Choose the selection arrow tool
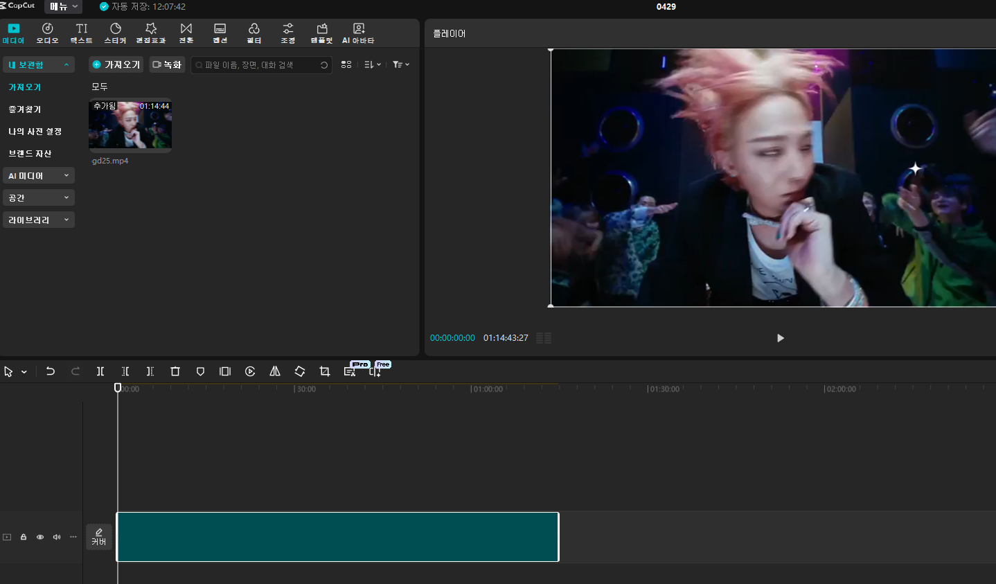The image size is (996, 584). [8, 372]
